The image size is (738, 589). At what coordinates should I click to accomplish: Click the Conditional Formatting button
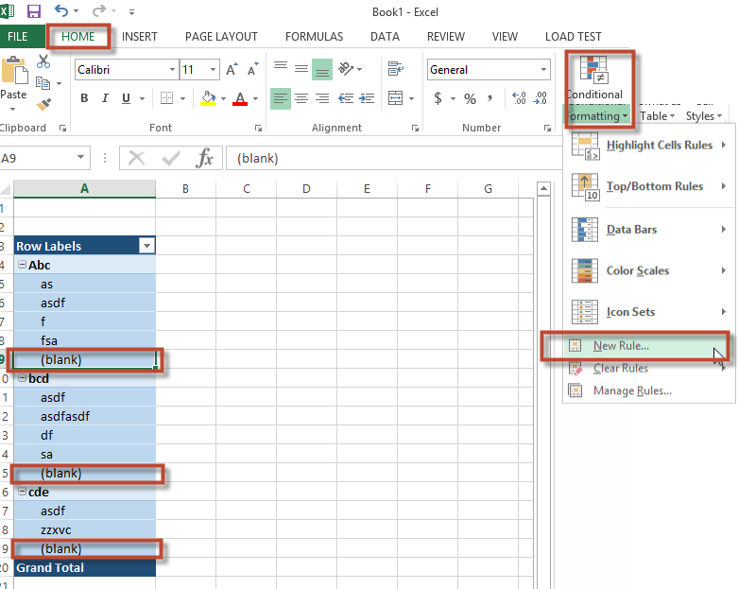(598, 89)
